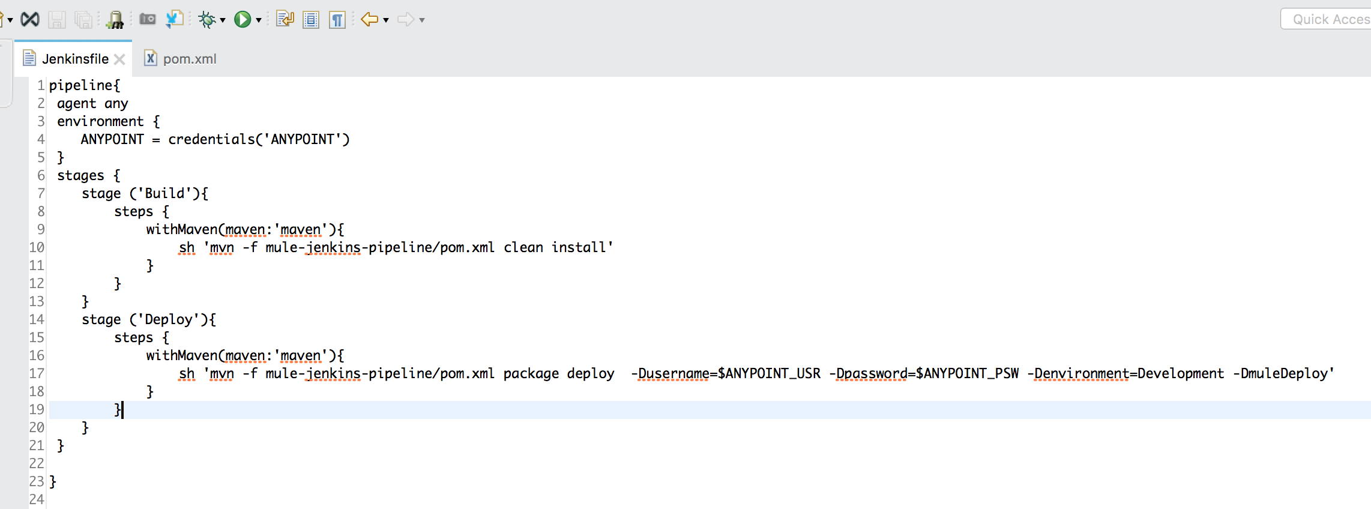Image resolution: width=1371 pixels, height=509 pixels.
Task: Open the Run configurations dropdown arrow
Action: [x=259, y=20]
